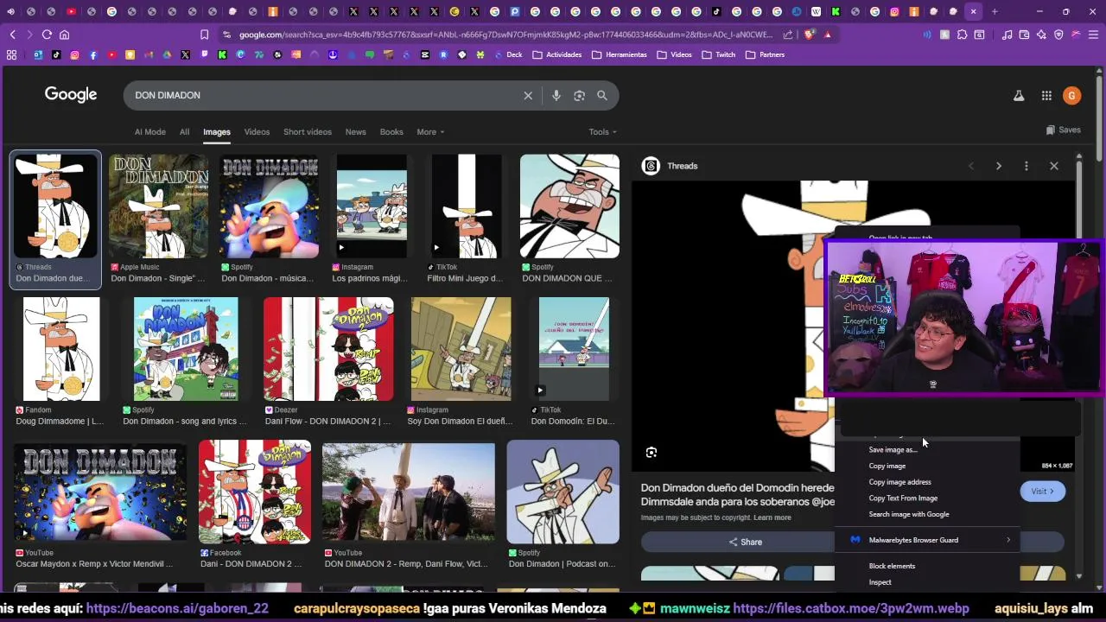Open the Herramientas bookmark folder

pos(620,54)
